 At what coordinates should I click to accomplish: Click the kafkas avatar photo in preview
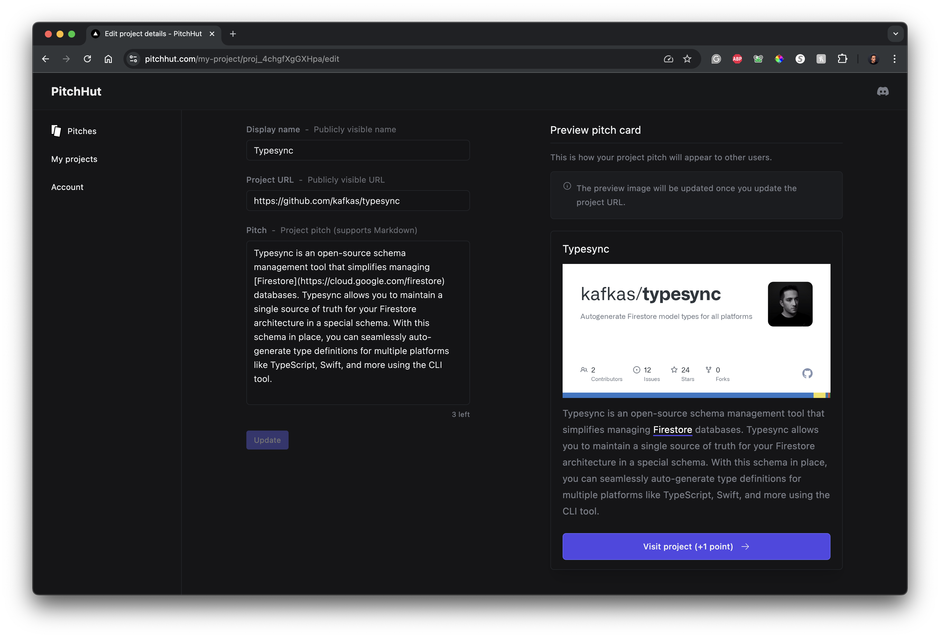click(790, 304)
